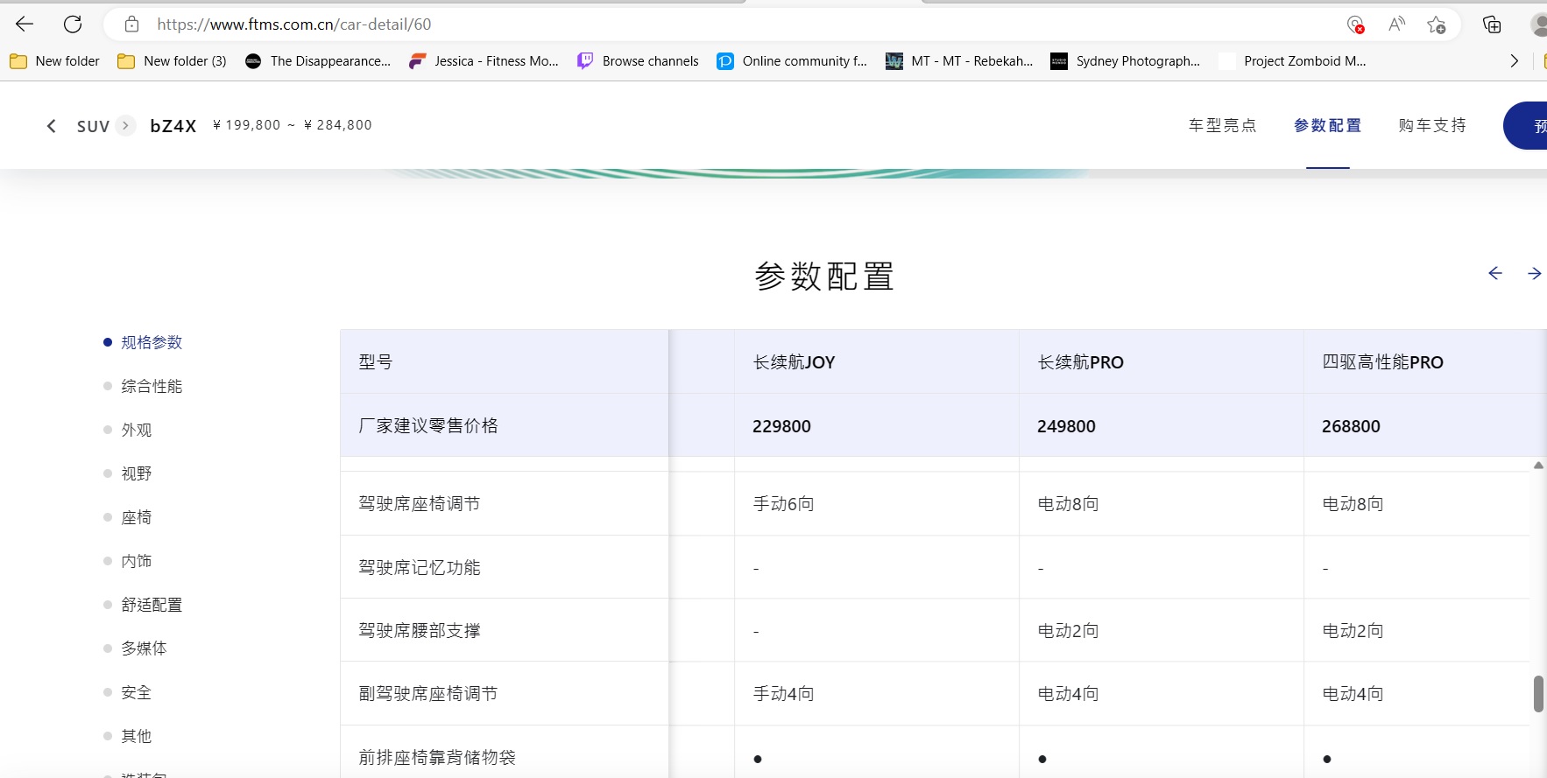Click the 驾驶席座椅调节 row label

pyautogui.click(x=420, y=504)
